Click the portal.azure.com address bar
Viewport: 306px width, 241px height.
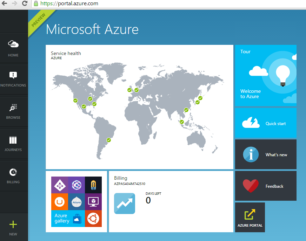click(168, 4)
